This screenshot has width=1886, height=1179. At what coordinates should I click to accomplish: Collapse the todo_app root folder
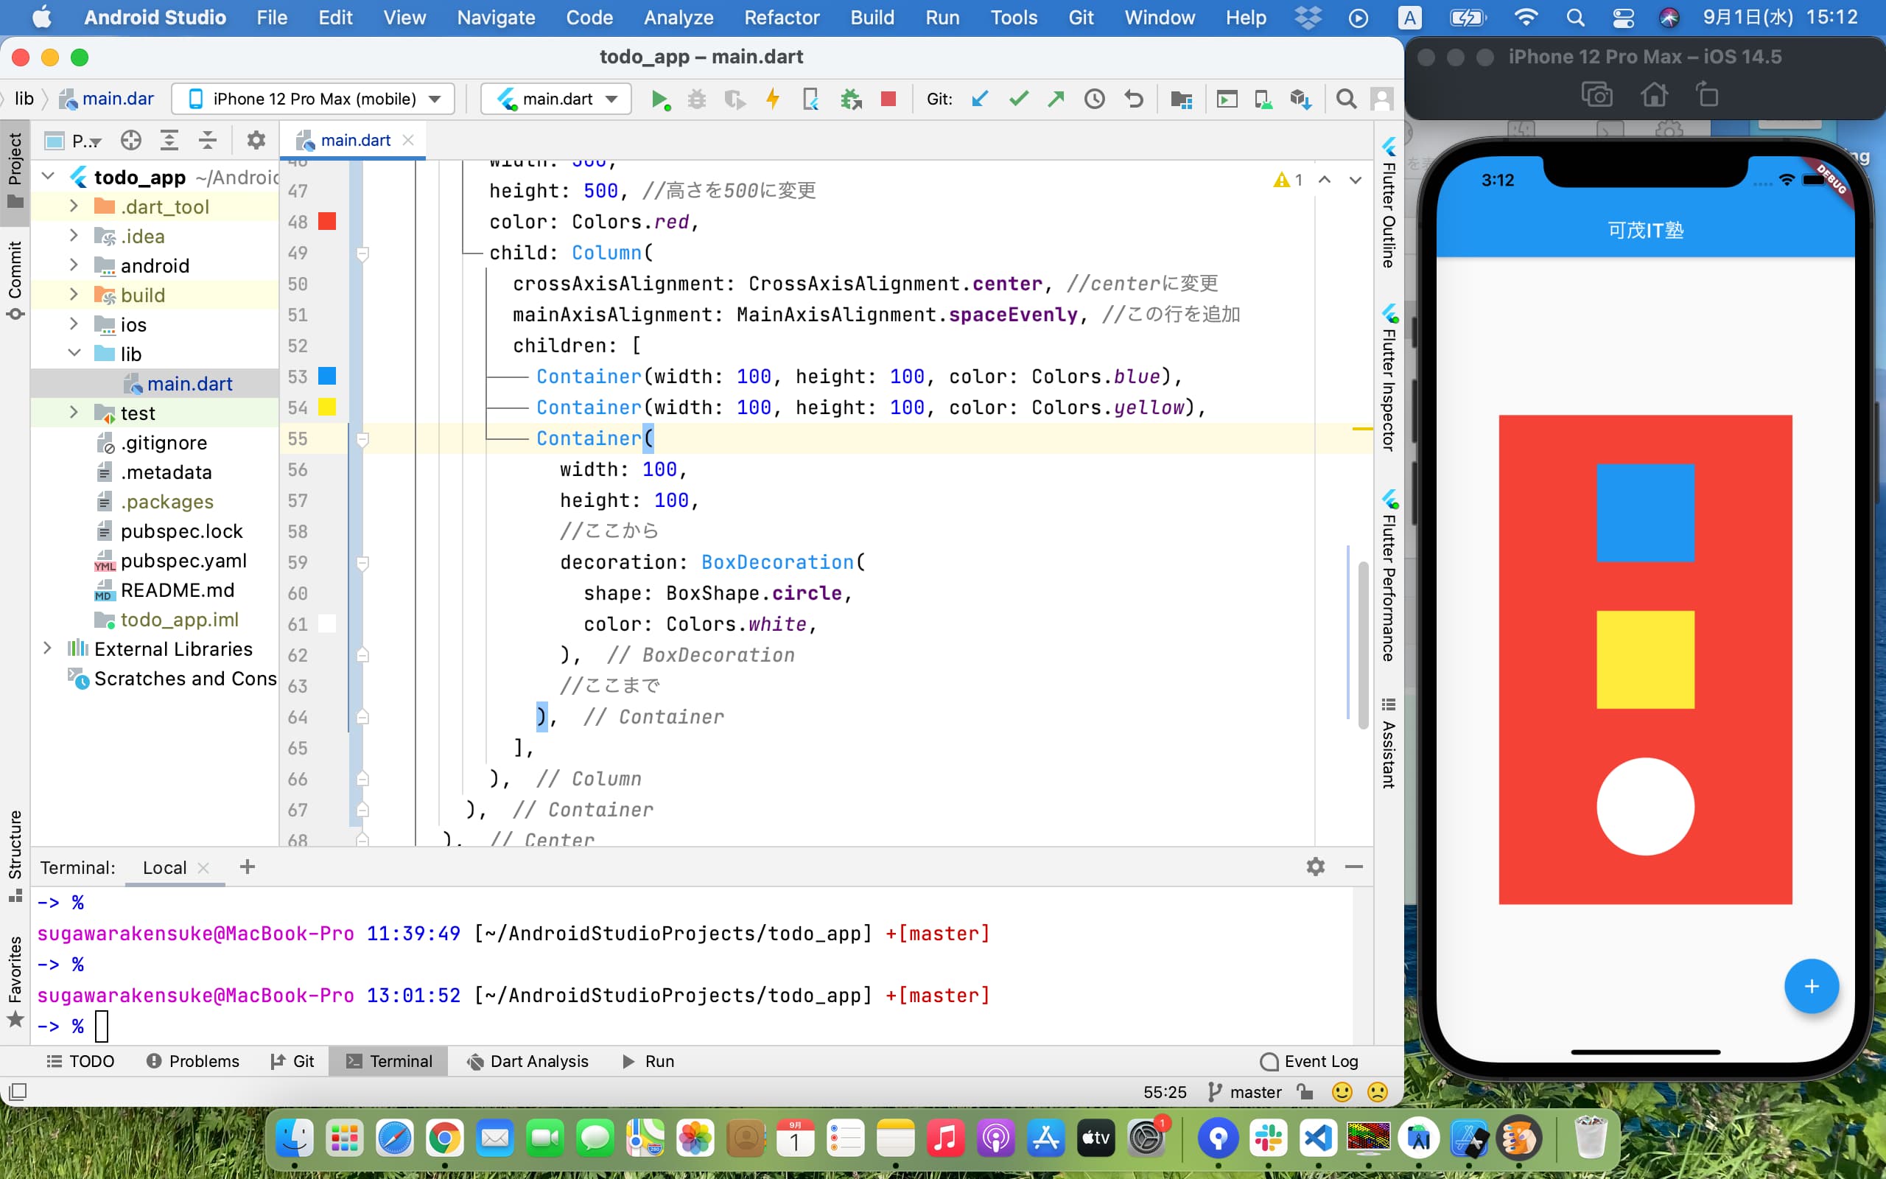[x=49, y=176]
